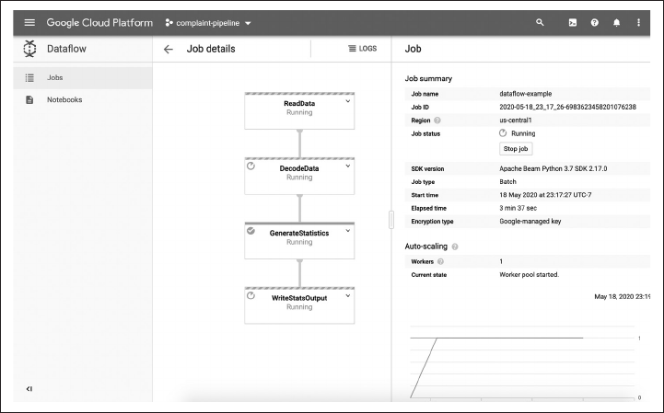664x413 pixels.
Task: Click the WriteStatsOutput running spinner icon
Action: [x=250, y=295]
